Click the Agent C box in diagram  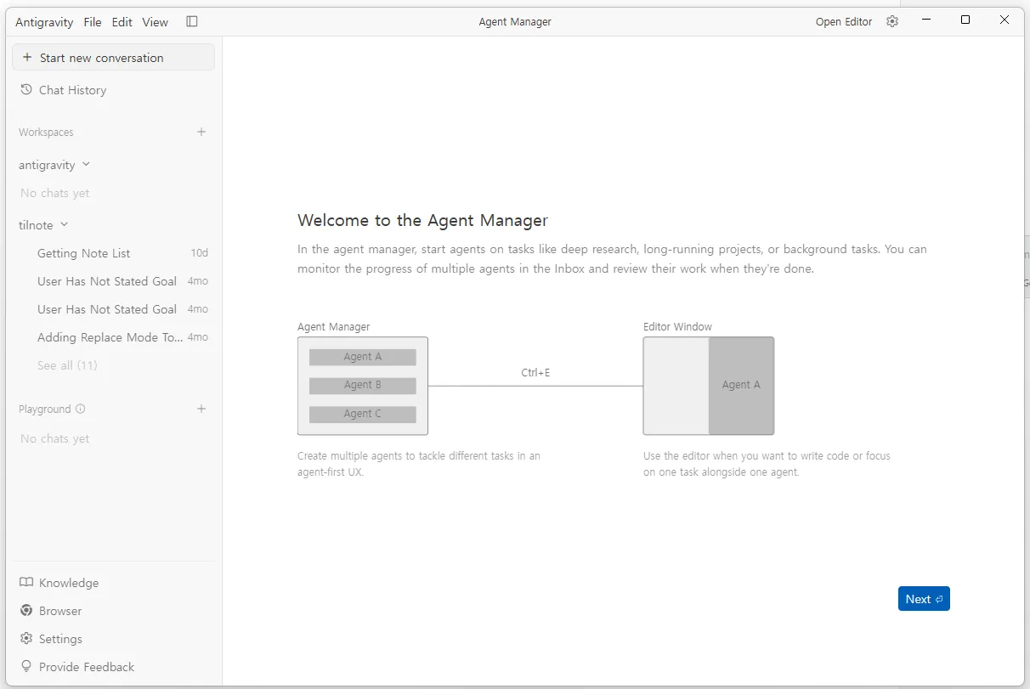(x=363, y=414)
